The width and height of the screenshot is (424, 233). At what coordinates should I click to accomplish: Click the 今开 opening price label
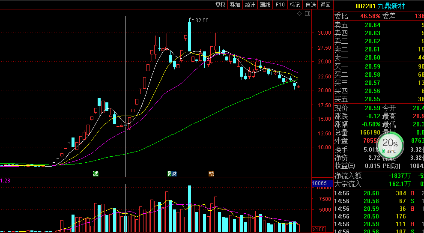click(x=389, y=108)
